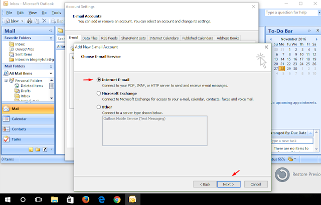This screenshot has height=205, width=321.
Task: Click the Move to Folder toolbar icon
Action: point(37,21)
